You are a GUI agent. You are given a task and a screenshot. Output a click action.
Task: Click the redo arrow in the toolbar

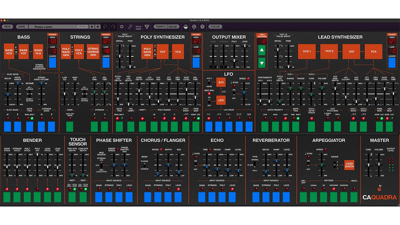coord(113,26)
